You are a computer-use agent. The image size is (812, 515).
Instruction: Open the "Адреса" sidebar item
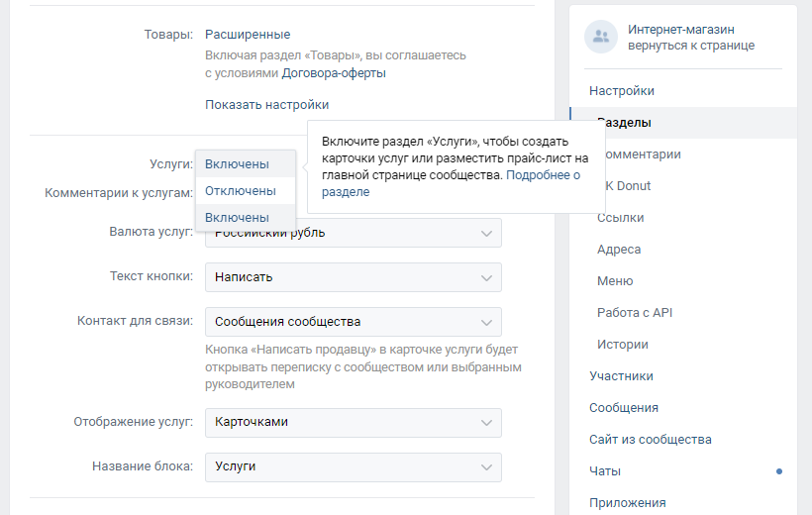(x=619, y=250)
